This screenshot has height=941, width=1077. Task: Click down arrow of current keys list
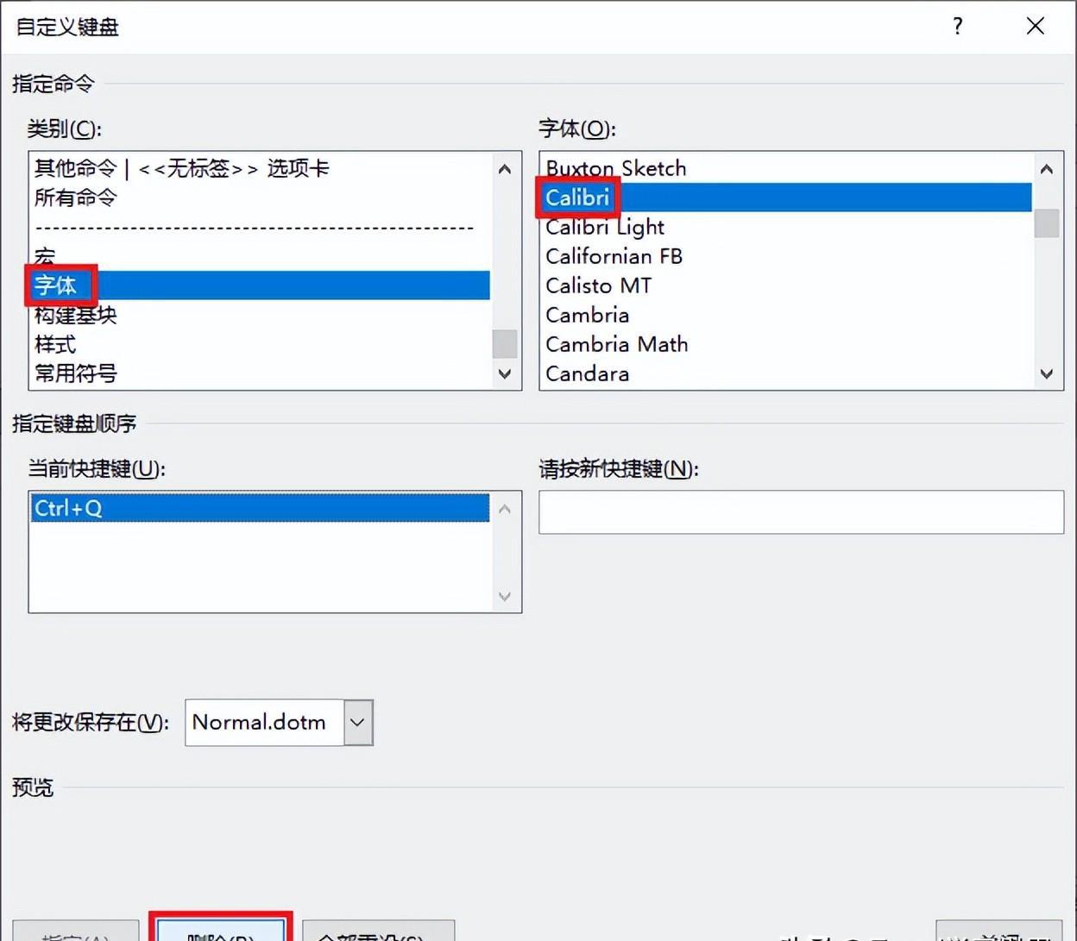tap(505, 596)
